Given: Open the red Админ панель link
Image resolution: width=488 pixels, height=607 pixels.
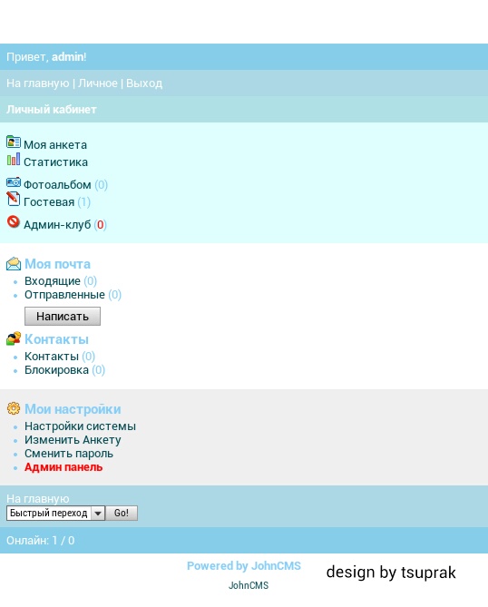Looking at the screenshot, I should [x=63, y=467].
